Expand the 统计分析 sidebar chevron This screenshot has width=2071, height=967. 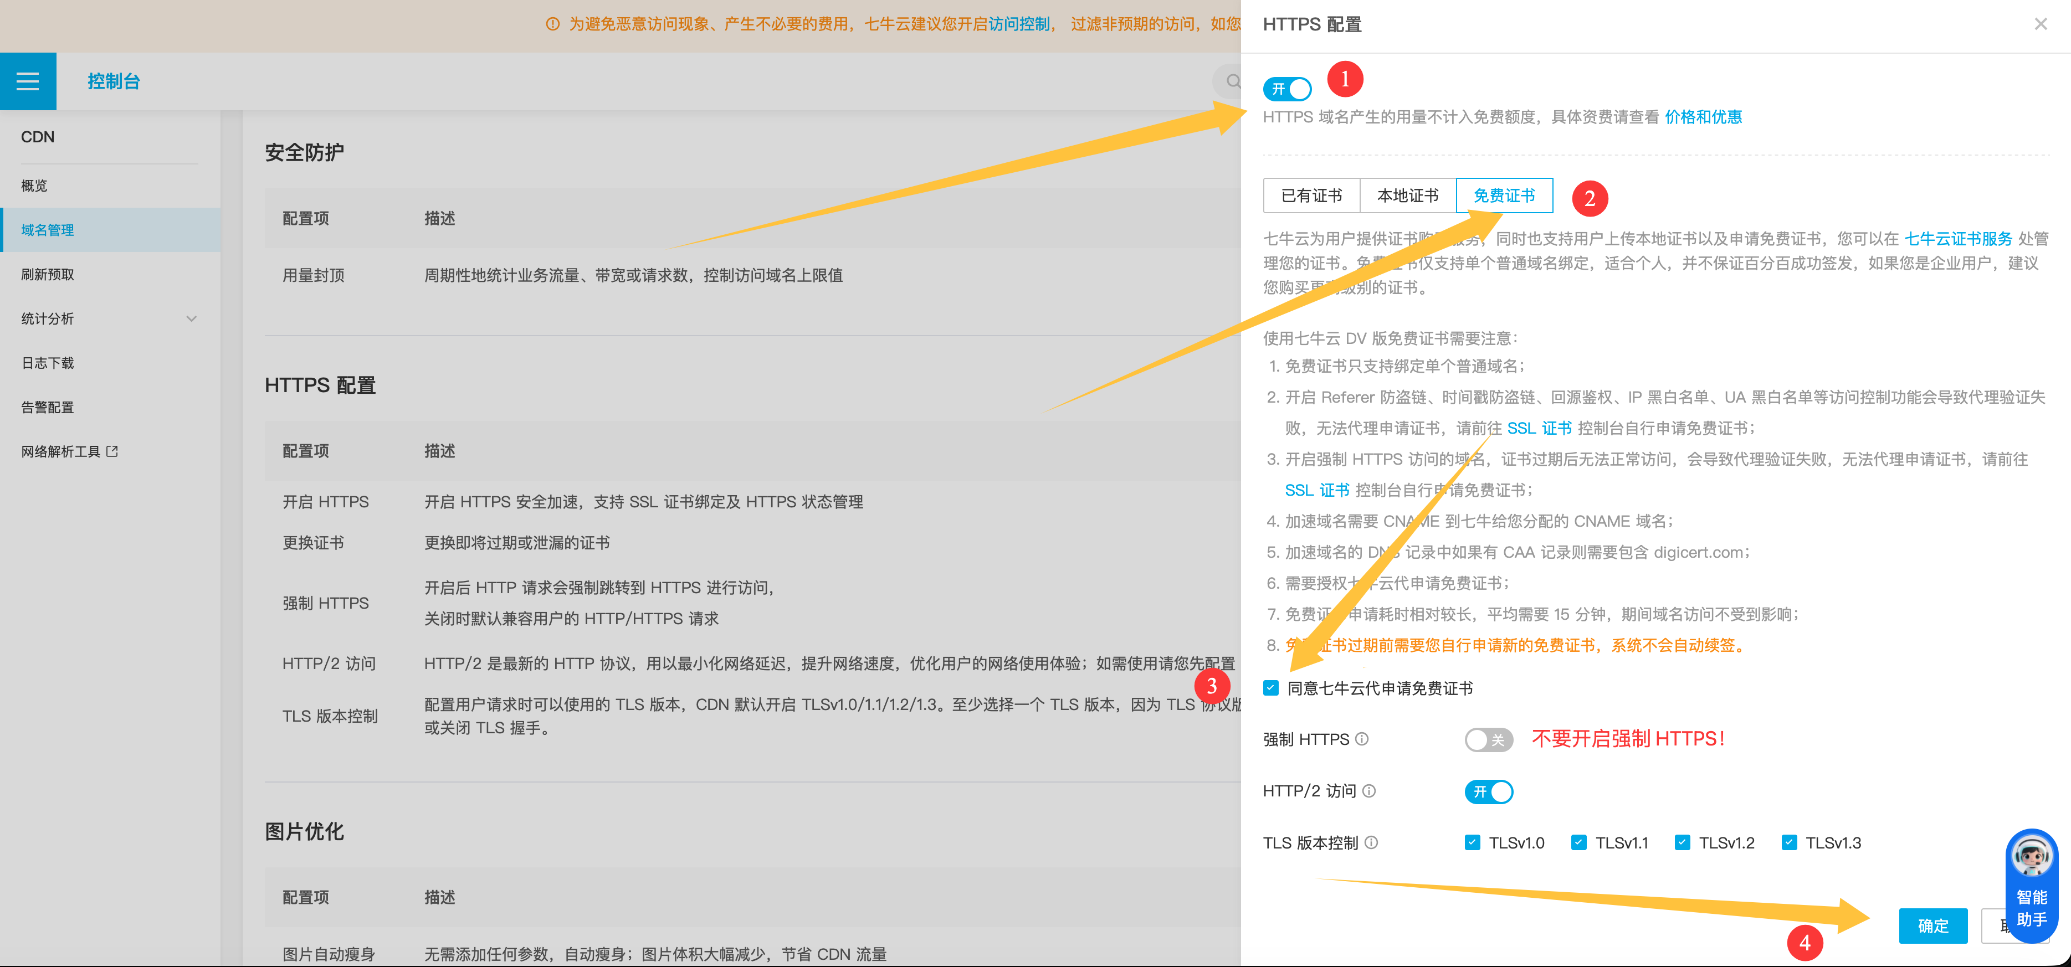pos(191,319)
